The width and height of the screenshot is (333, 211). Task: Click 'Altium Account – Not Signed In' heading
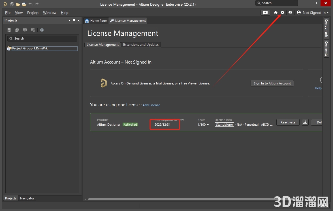click(121, 62)
